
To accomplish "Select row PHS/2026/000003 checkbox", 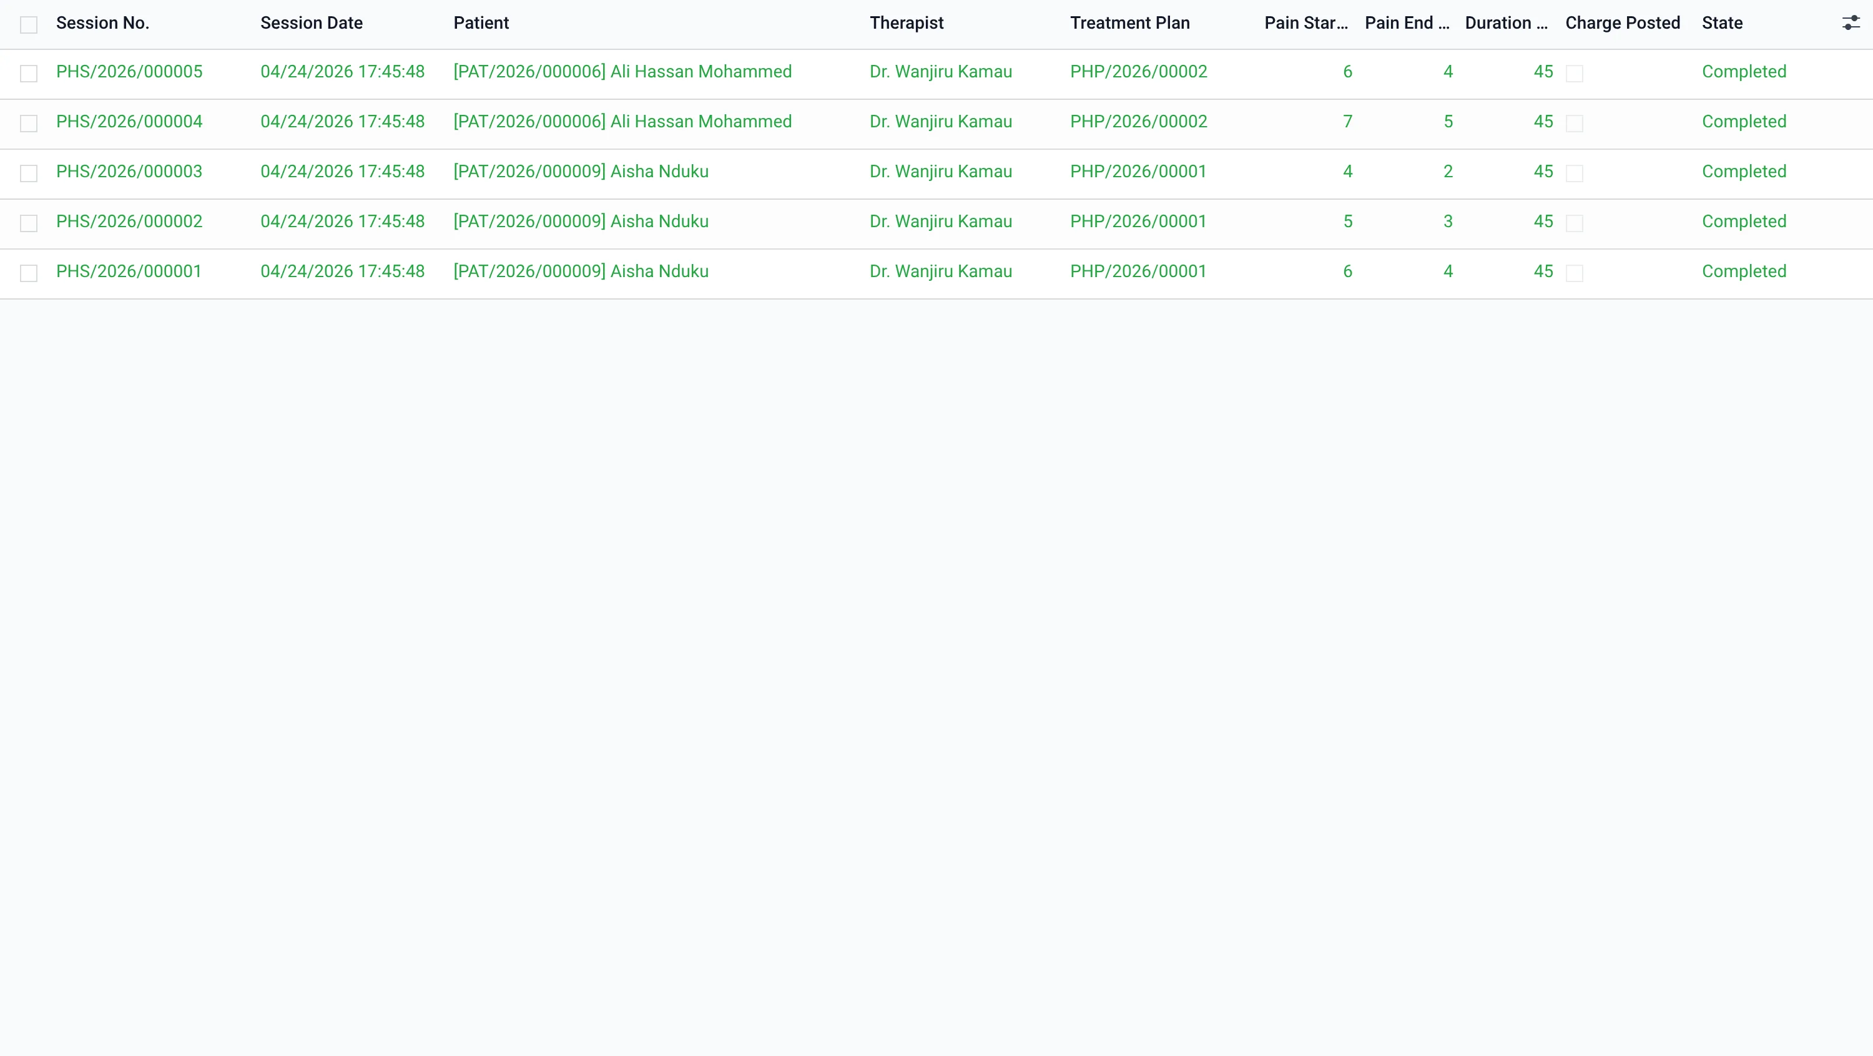I will [x=28, y=173].
